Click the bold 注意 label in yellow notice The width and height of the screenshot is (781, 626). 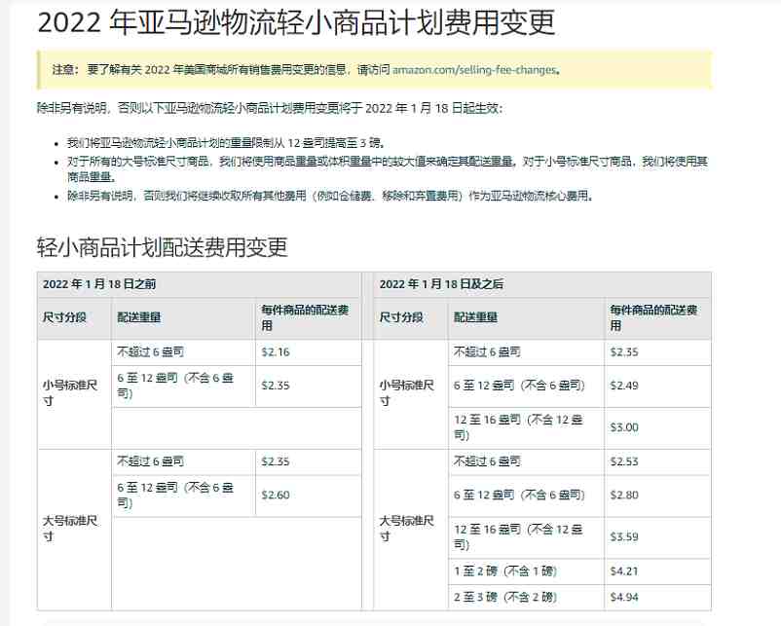click(x=64, y=70)
